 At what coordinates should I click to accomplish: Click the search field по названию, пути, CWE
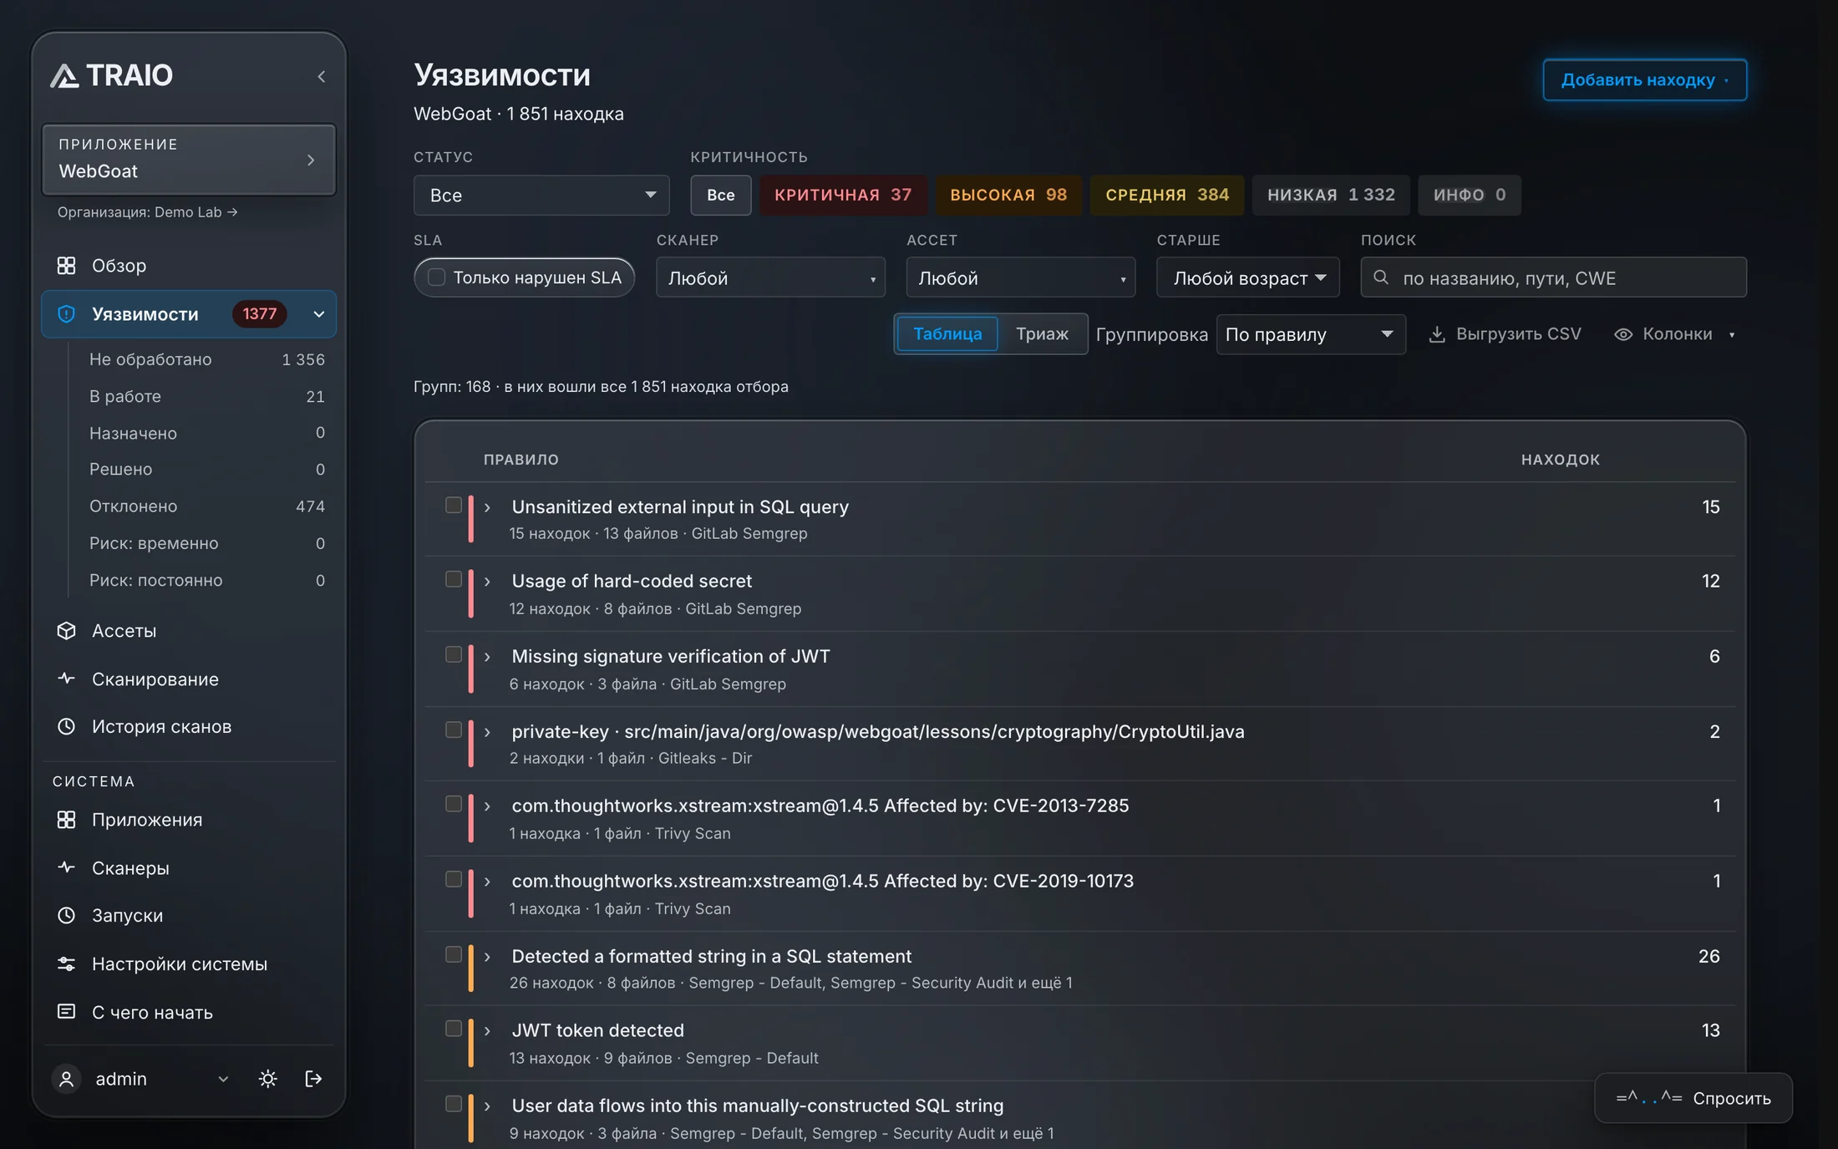[x=1553, y=277]
